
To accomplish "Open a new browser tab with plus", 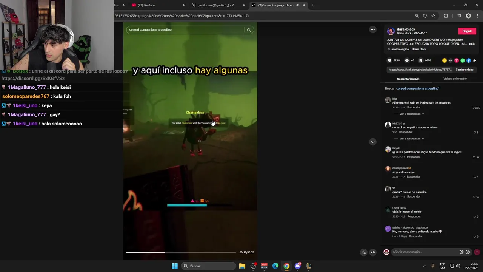I will coord(313,5).
